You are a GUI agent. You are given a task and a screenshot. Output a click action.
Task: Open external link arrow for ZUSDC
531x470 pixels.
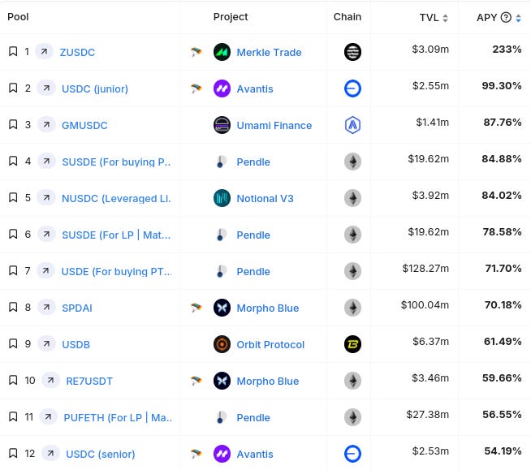coord(45,51)
